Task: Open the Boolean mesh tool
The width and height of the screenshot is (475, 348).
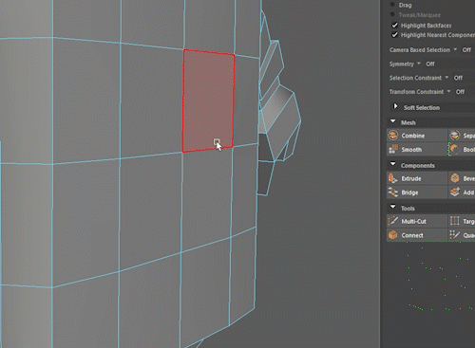Action: point(462,150)
